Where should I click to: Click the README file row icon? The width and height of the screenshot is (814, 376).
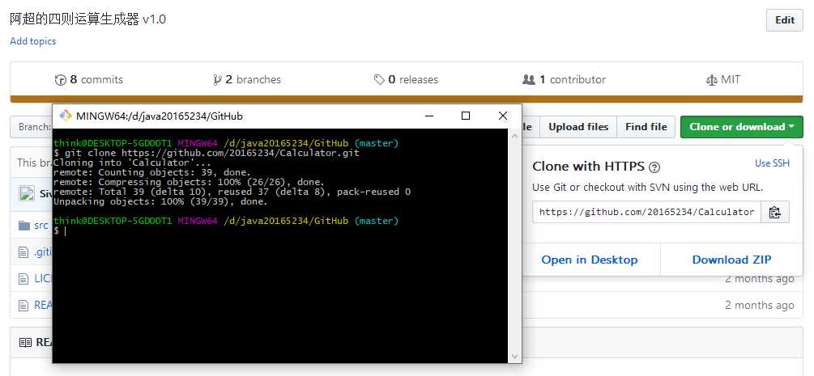tap(23, 306)
